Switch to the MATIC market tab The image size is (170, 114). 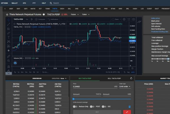(33, 9)
